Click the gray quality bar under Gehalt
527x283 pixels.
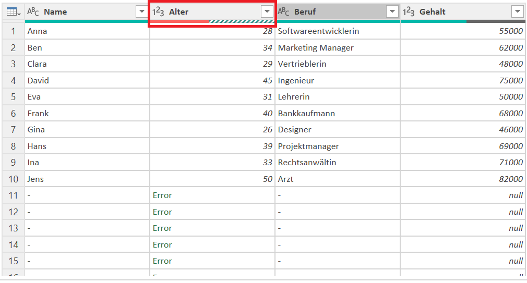pyautogui.click(x=495, y=21)
